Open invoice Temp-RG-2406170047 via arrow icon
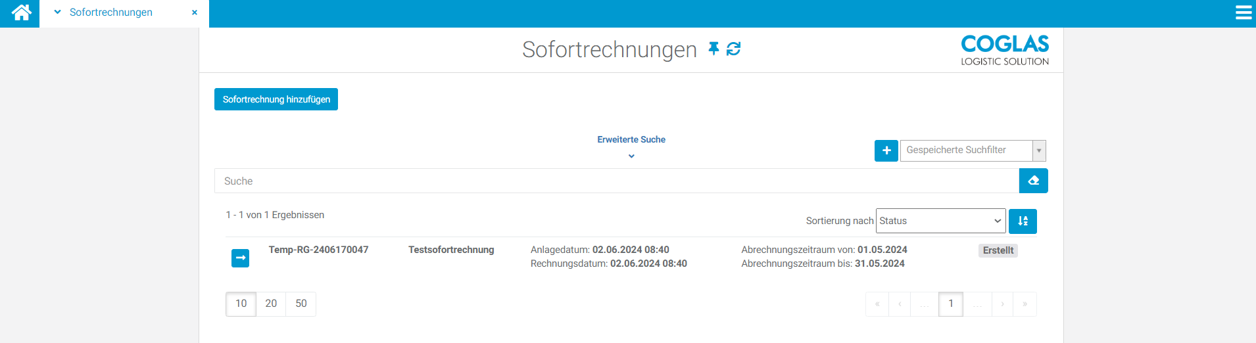 click(240, 258)
